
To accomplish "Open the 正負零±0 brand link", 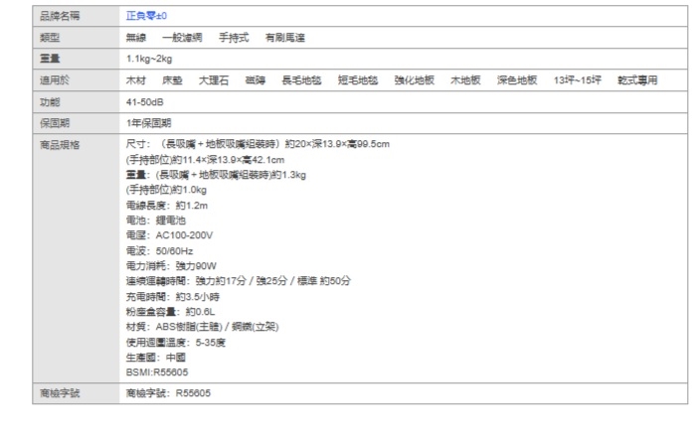I will (146, 17).
